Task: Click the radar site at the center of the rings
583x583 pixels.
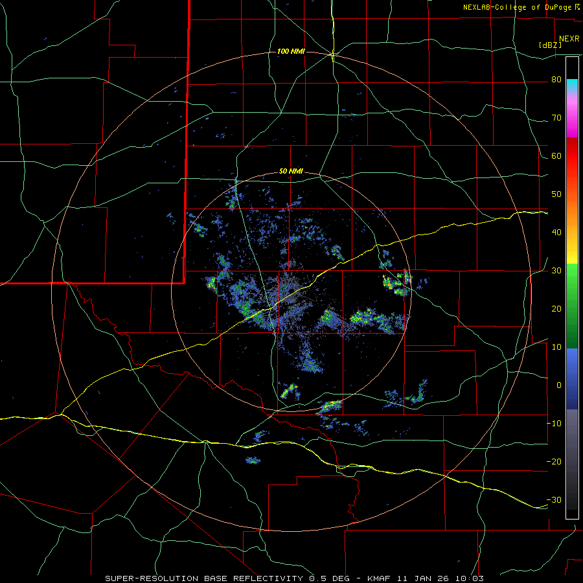Action: point(291,291)
